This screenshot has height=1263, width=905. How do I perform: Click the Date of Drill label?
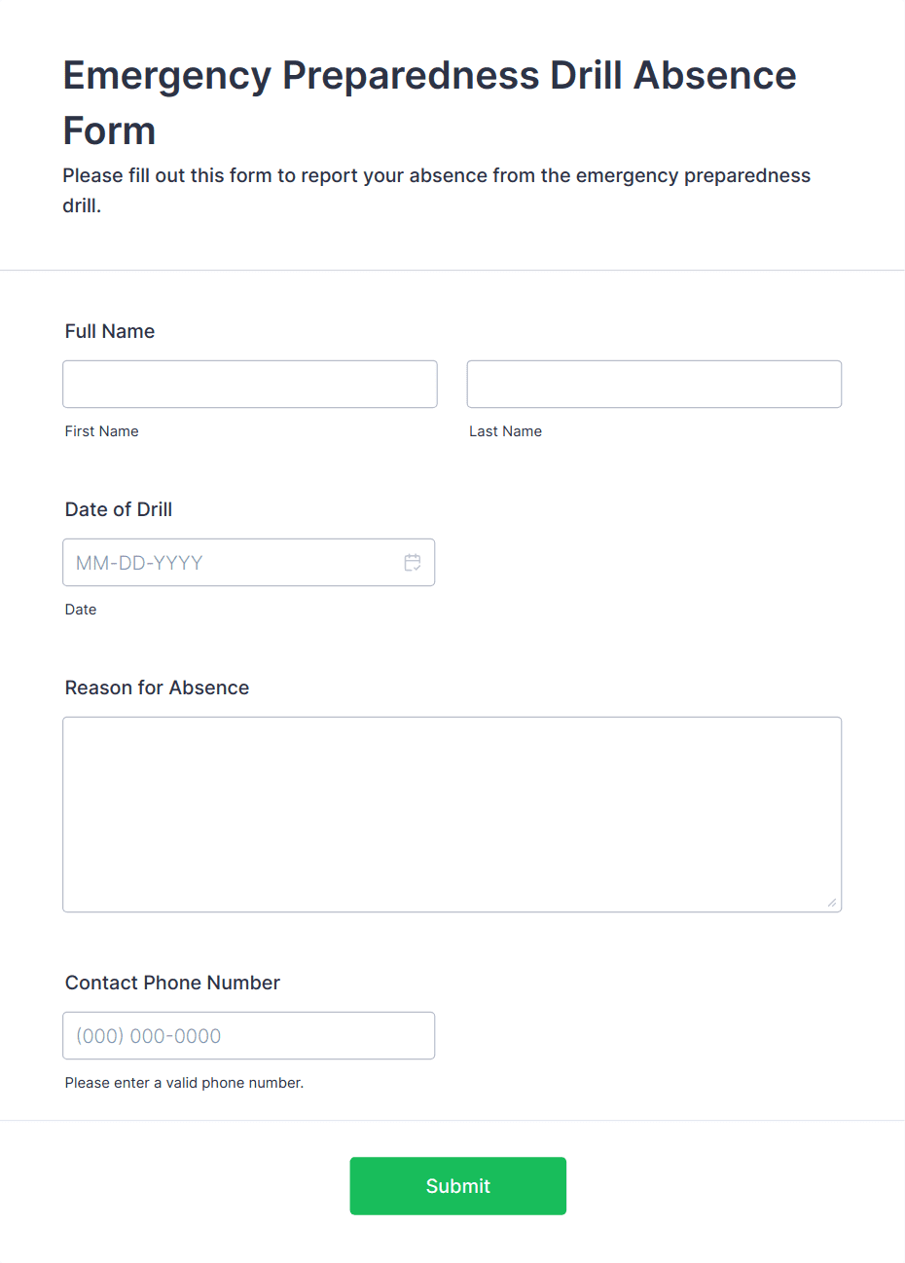(x=118, y=509)
